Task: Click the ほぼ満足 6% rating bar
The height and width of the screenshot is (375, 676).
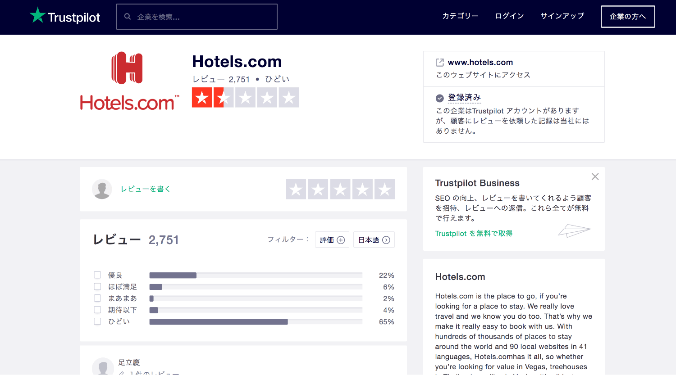Action: pos(256,287)
